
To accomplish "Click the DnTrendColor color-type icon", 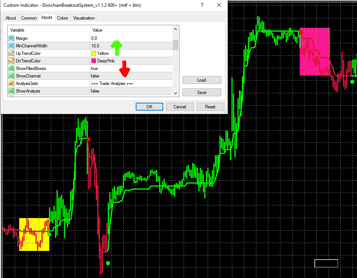I will (11, 61).
